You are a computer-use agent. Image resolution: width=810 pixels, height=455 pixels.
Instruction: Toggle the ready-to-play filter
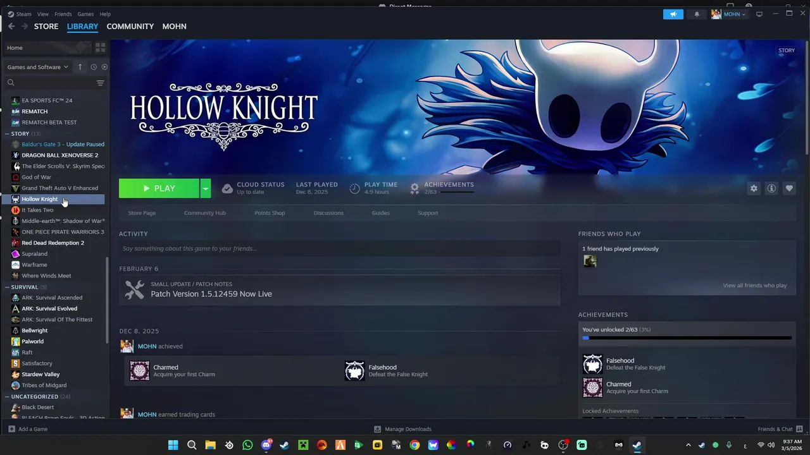[x=104, y=67]
